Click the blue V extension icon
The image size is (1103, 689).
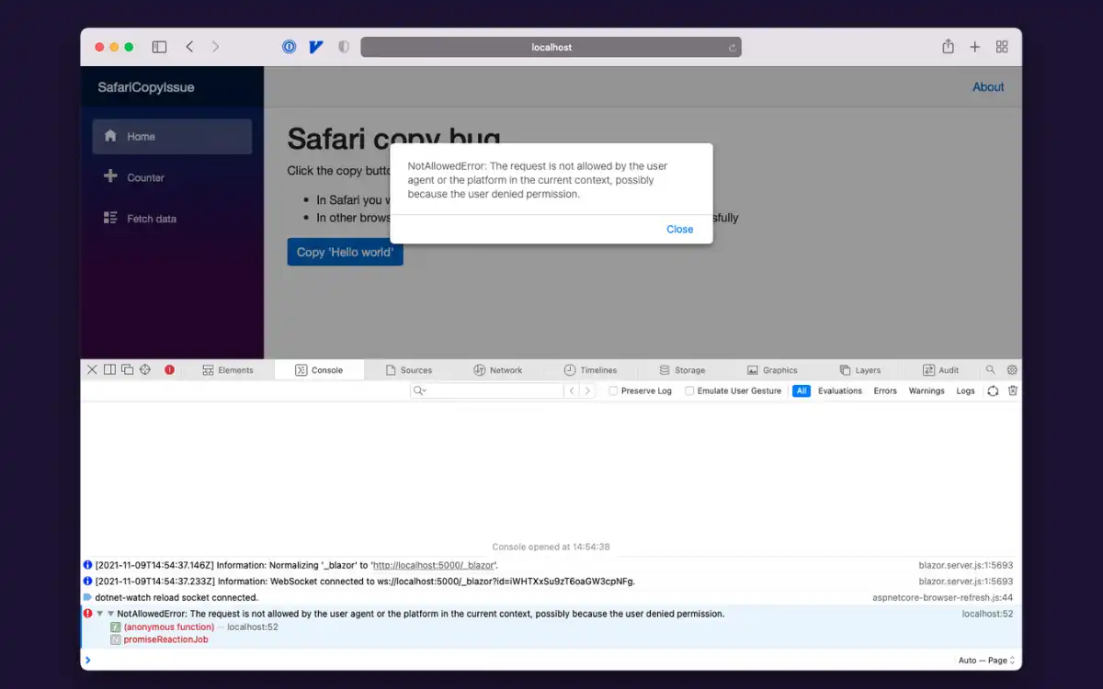pos(316,47)
